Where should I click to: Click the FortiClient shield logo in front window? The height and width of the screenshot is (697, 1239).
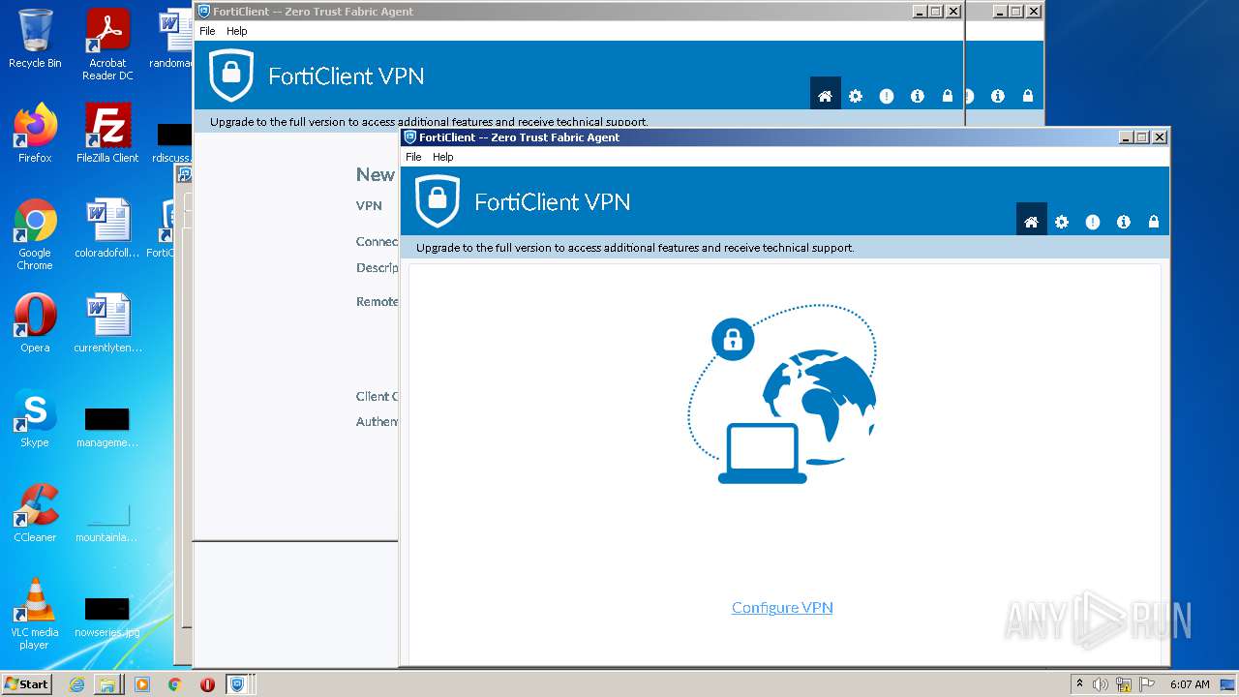point(437,200)
